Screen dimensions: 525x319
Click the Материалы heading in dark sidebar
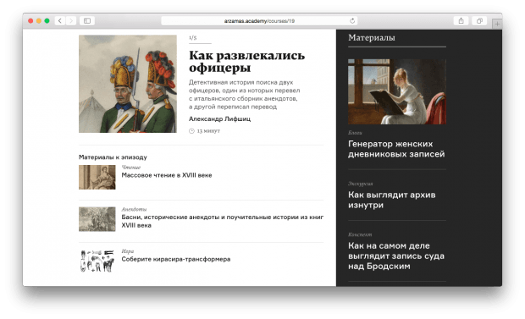click(372, 37)
